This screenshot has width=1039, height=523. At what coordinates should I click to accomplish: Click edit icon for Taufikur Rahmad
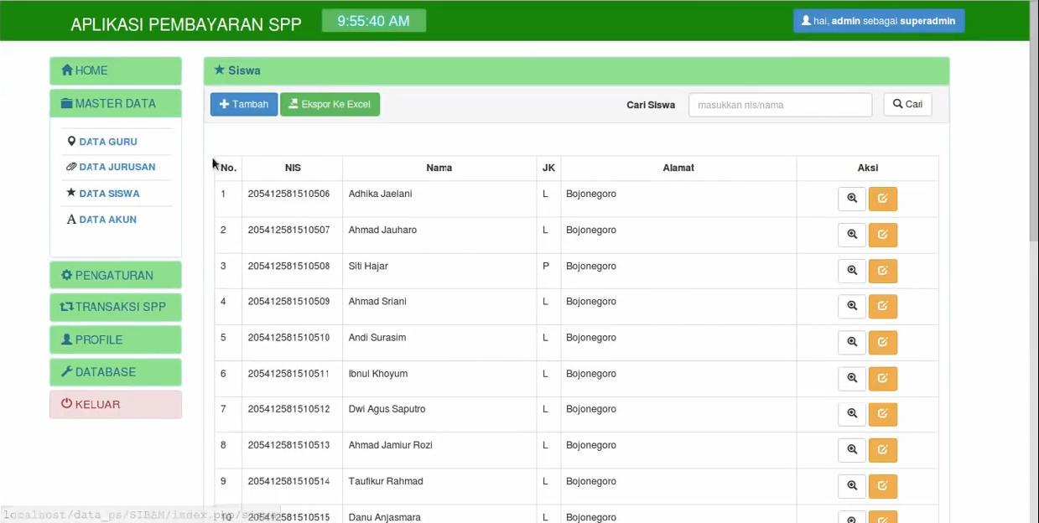point(882,486)
